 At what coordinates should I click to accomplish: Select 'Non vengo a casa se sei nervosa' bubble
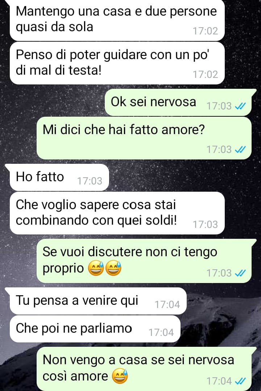click(x=146, y=369)
